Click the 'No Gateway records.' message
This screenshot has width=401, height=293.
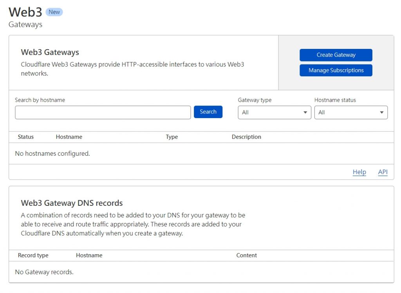tap(44, 272)
